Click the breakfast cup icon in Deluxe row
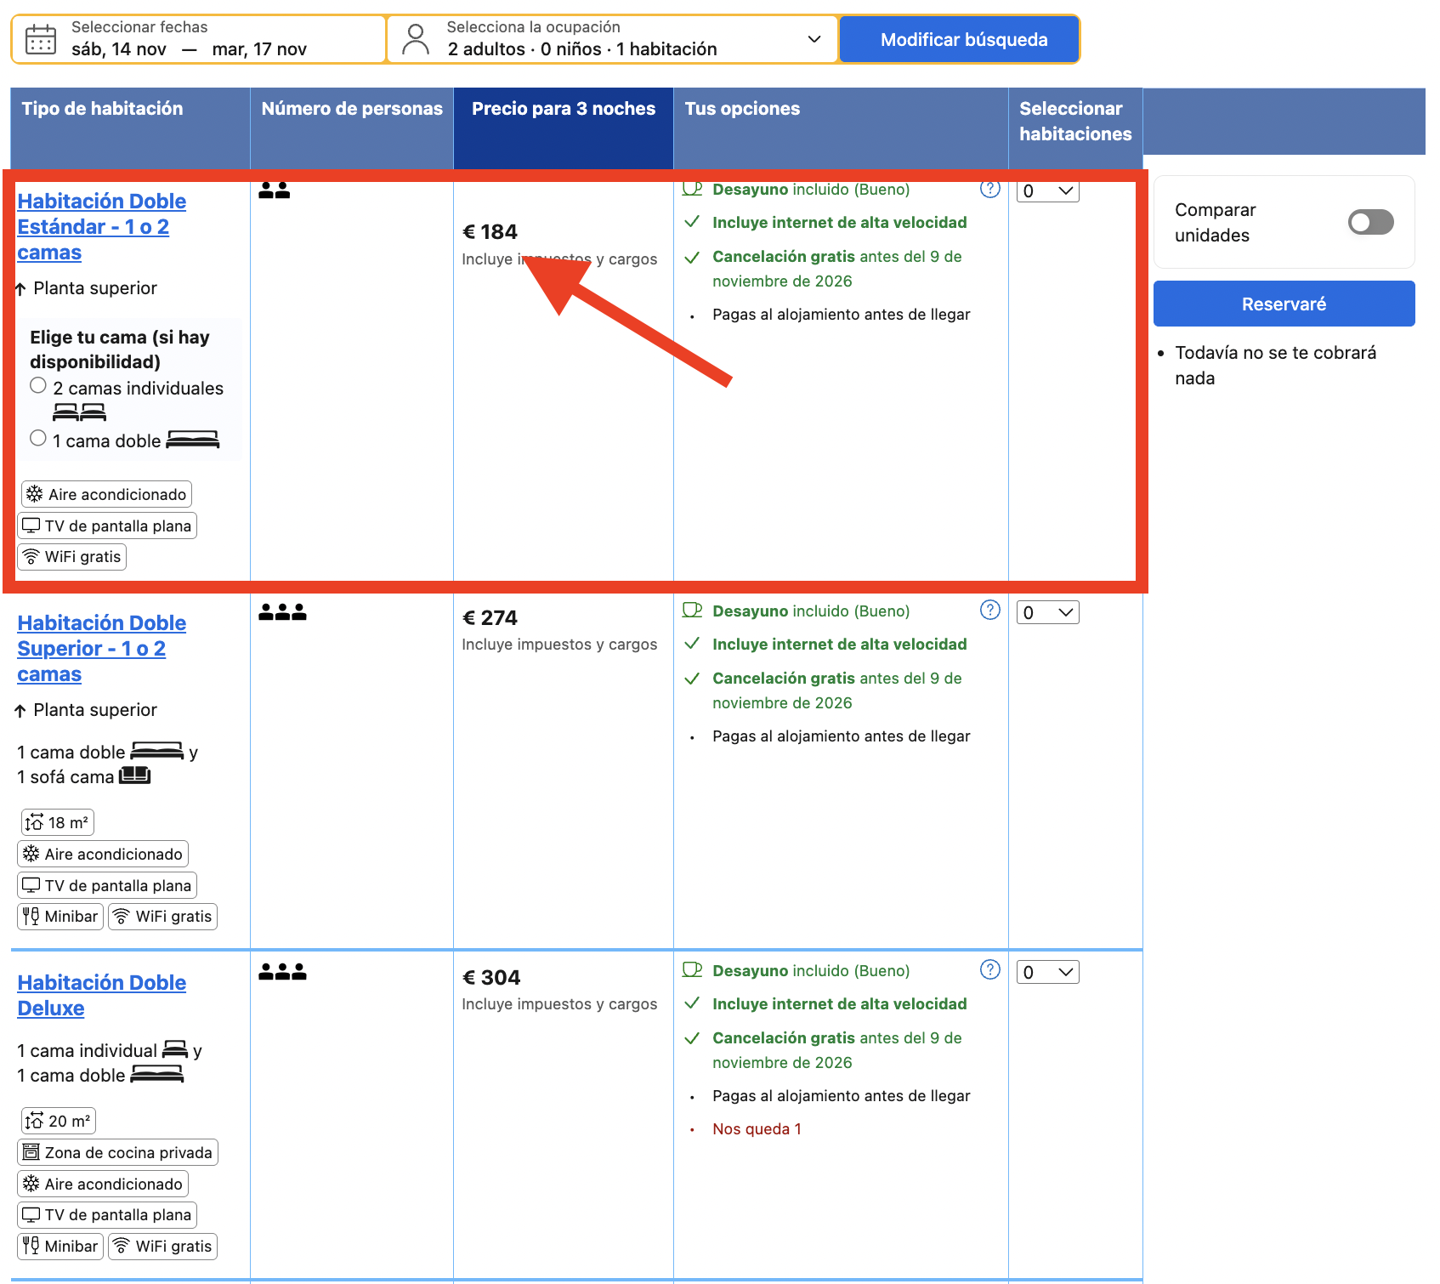Image resolution: width=1440 pixels, height=1284 pixels. (x=693, y=969)
